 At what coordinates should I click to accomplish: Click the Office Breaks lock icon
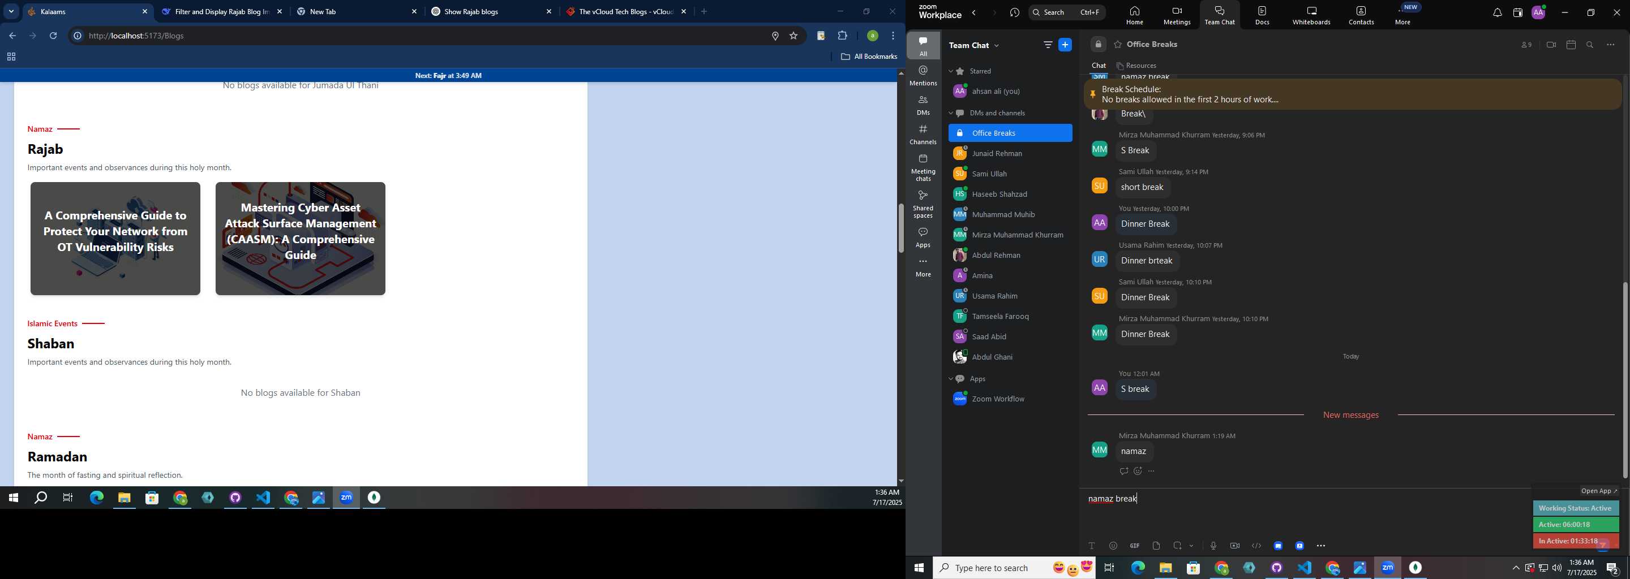[x=1099, y=45]
